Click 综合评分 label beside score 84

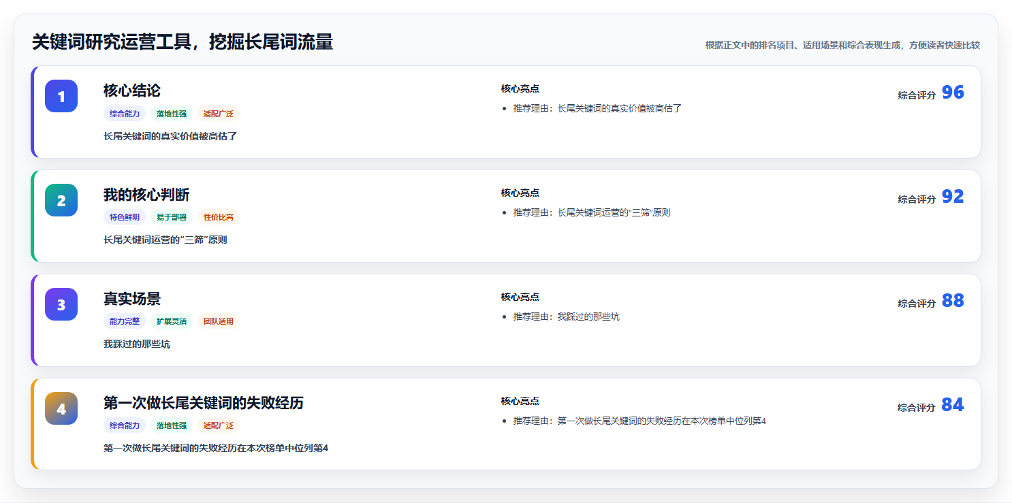tap(917, 408)
